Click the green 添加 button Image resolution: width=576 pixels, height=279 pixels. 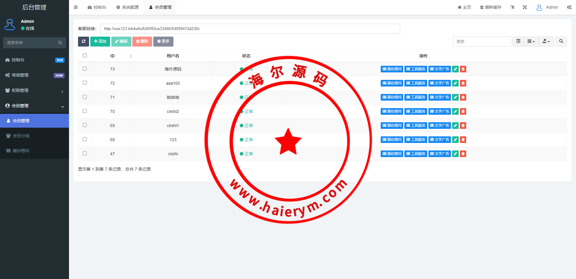tap(100, 41)
